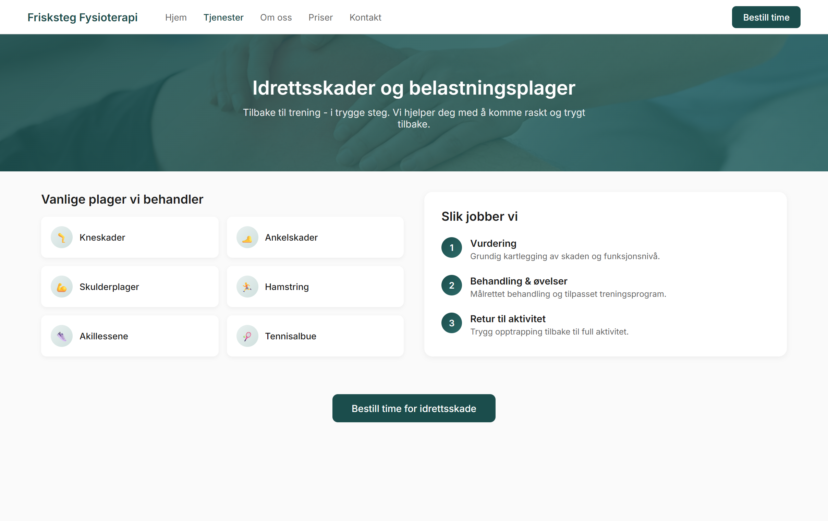Click the muscle icon for Skulderplager
828x521 pixels.
62,287
